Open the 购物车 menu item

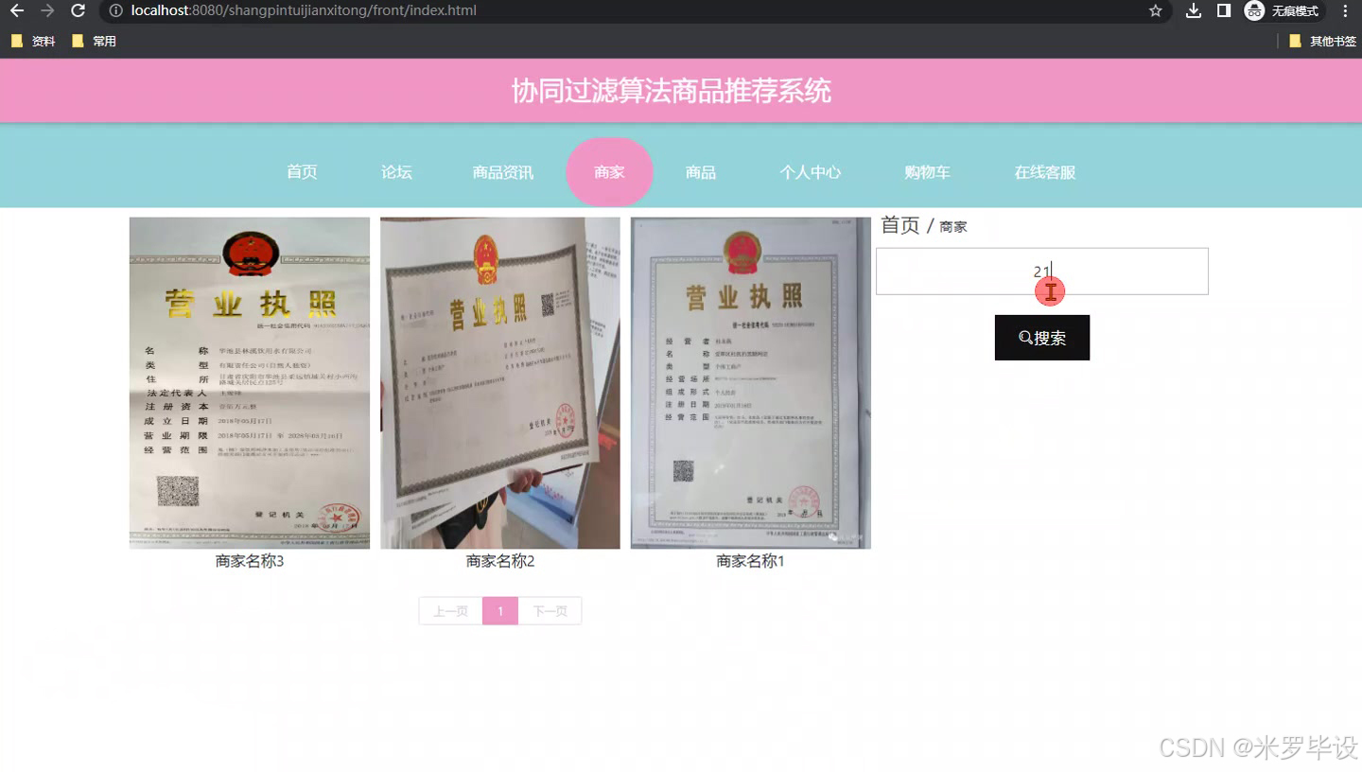point(926,172)
